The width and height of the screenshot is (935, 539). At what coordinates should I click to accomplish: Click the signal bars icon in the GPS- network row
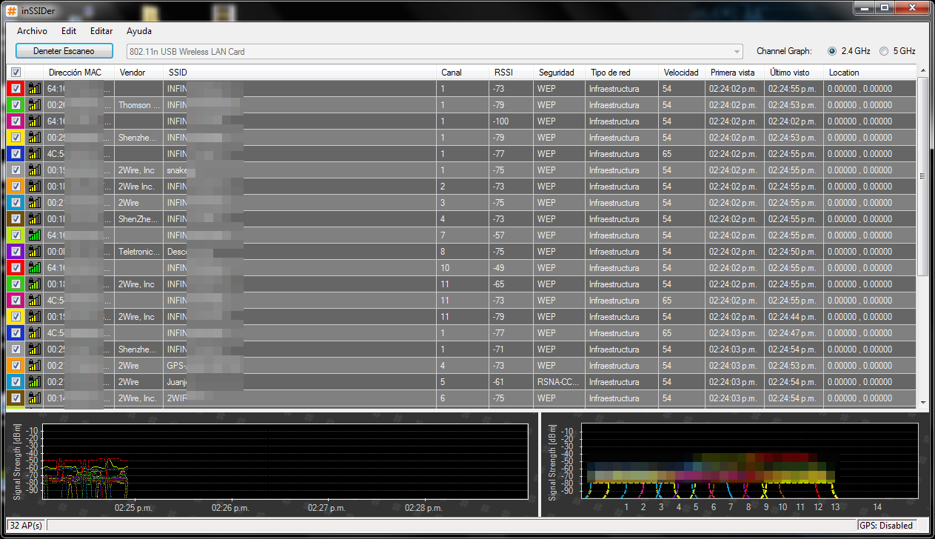pyautogui.click(x=34, y=366)
